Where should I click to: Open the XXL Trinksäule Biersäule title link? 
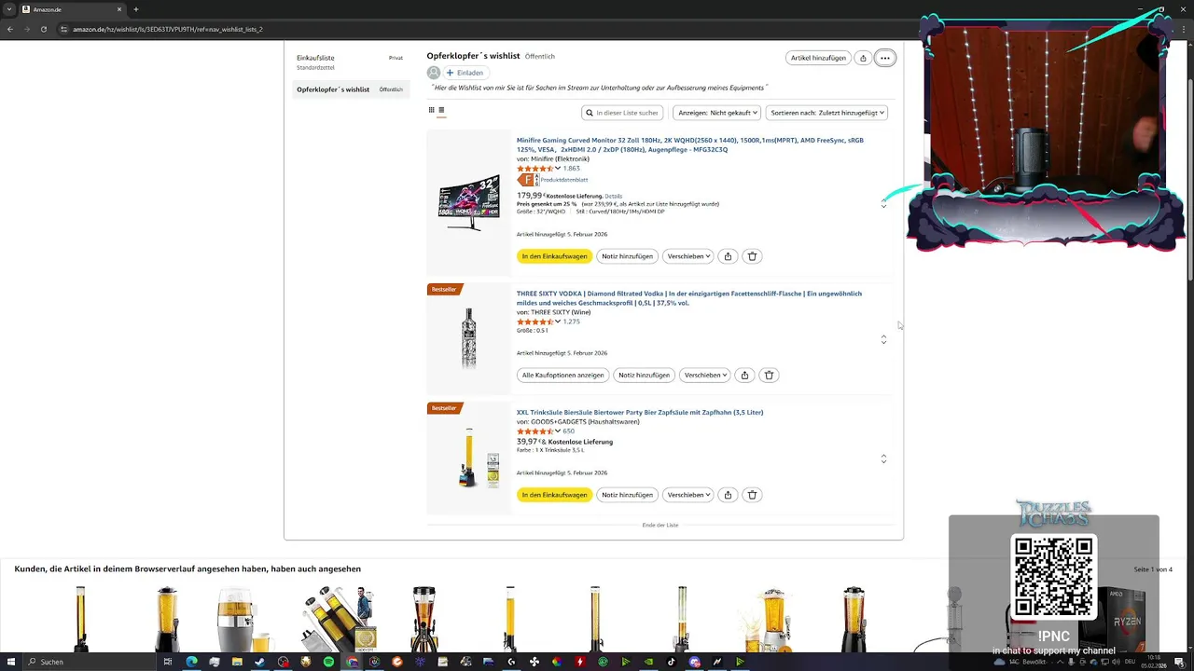[640, 412]
